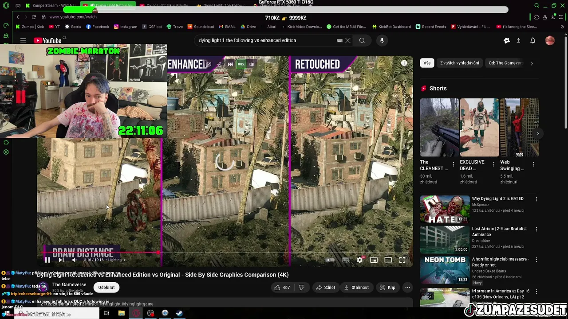Select the Z vašich vyhledávání chip
Viewport: 568px width, 319px height.
point(459,63)
